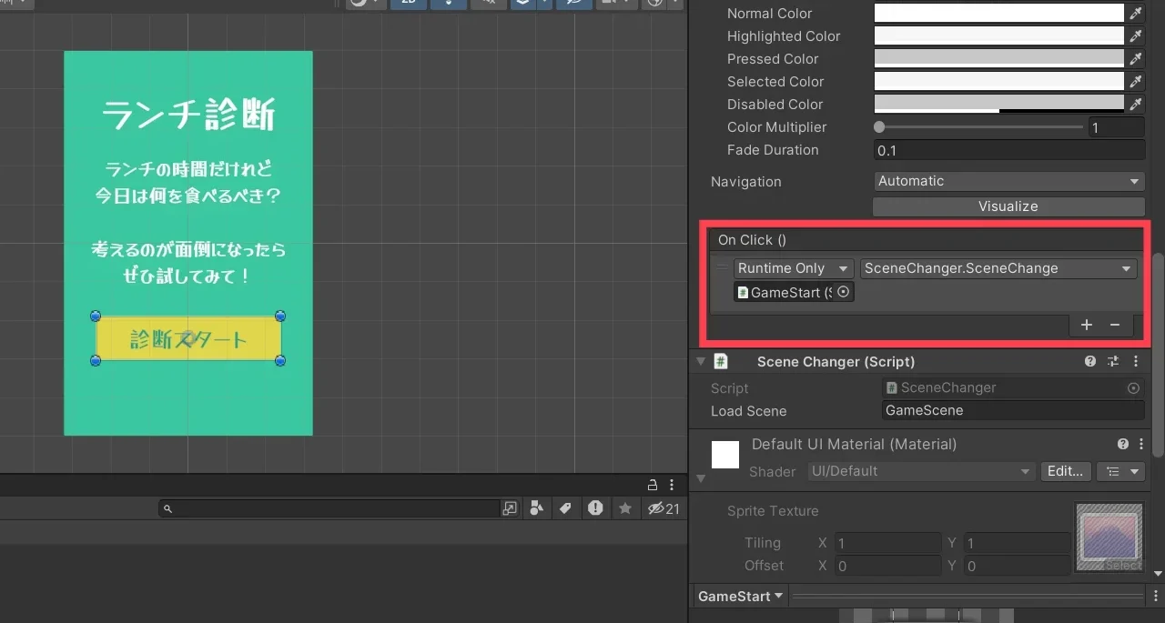1165x623 pixels.
Task: Open the GameStart preview dropdown
Action: pyautogui.click(x=740, y=597)
